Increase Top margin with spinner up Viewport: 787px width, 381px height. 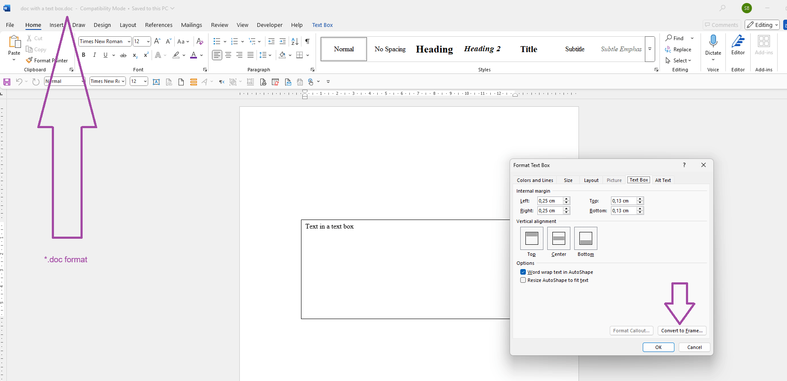640,199
